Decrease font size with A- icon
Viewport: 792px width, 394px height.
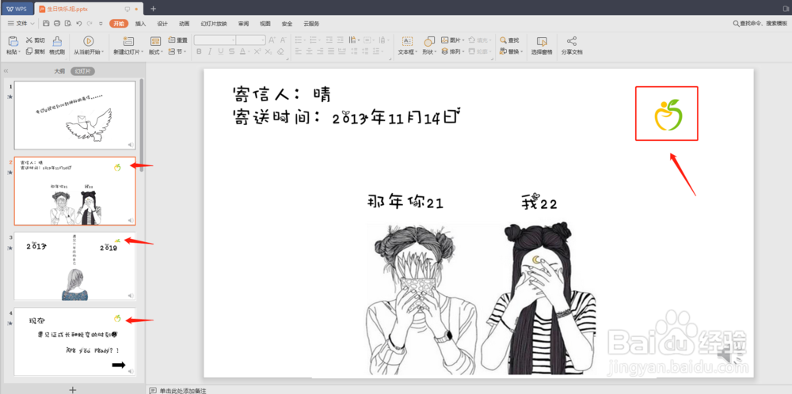pyautogui.click(x=283, y=40)
